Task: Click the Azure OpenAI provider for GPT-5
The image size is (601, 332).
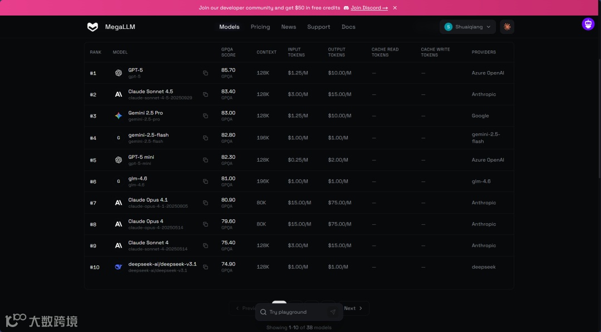Action: pyautogui.click(x=488, y=73)
